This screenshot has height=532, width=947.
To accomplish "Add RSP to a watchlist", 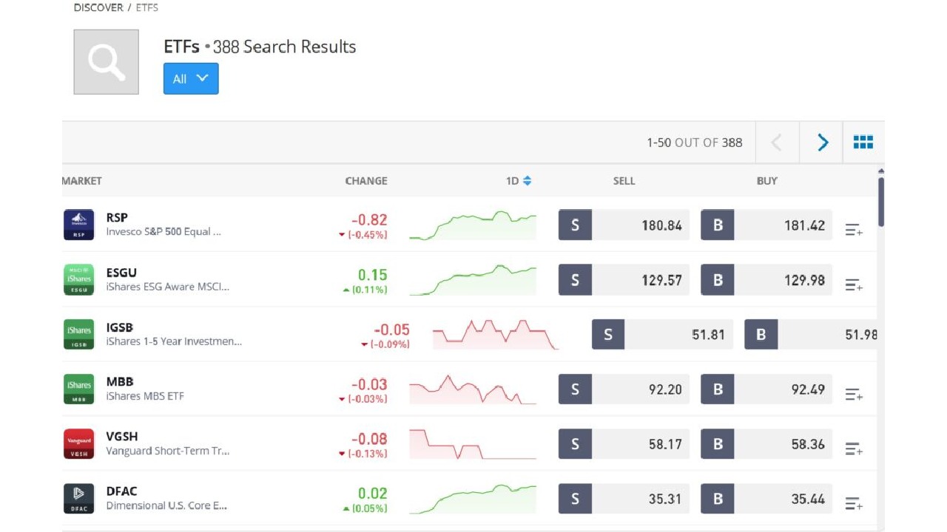I will click(x=854, y=229).
